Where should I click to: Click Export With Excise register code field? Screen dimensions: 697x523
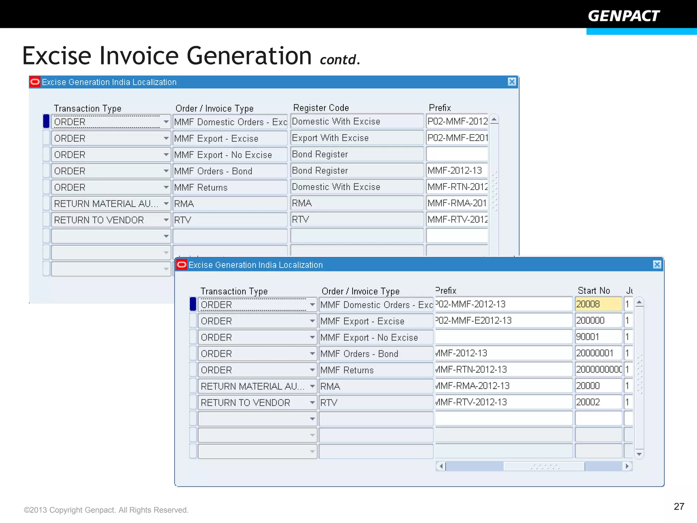[357, 138]
